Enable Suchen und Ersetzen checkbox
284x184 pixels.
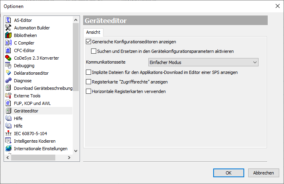point(94,51)
